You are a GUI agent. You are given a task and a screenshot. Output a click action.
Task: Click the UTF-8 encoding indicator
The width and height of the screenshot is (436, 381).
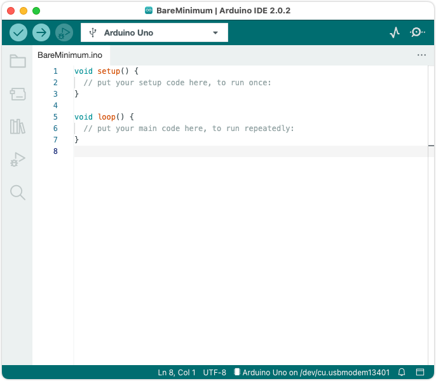click(214, 372)
